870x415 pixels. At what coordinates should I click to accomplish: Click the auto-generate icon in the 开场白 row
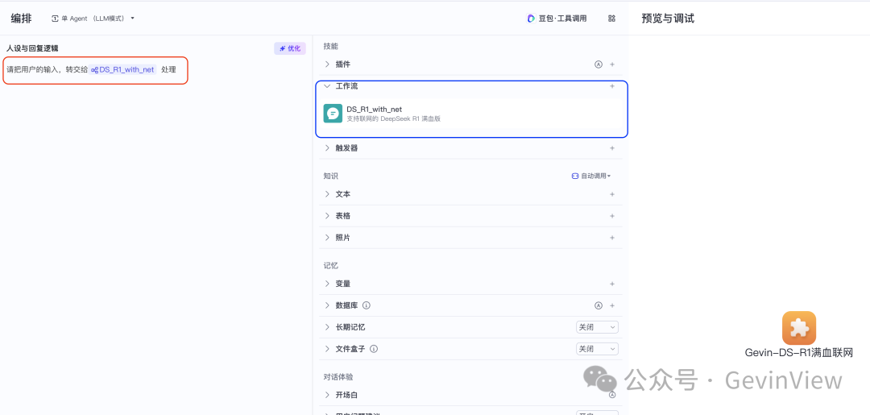coord(612,395)
